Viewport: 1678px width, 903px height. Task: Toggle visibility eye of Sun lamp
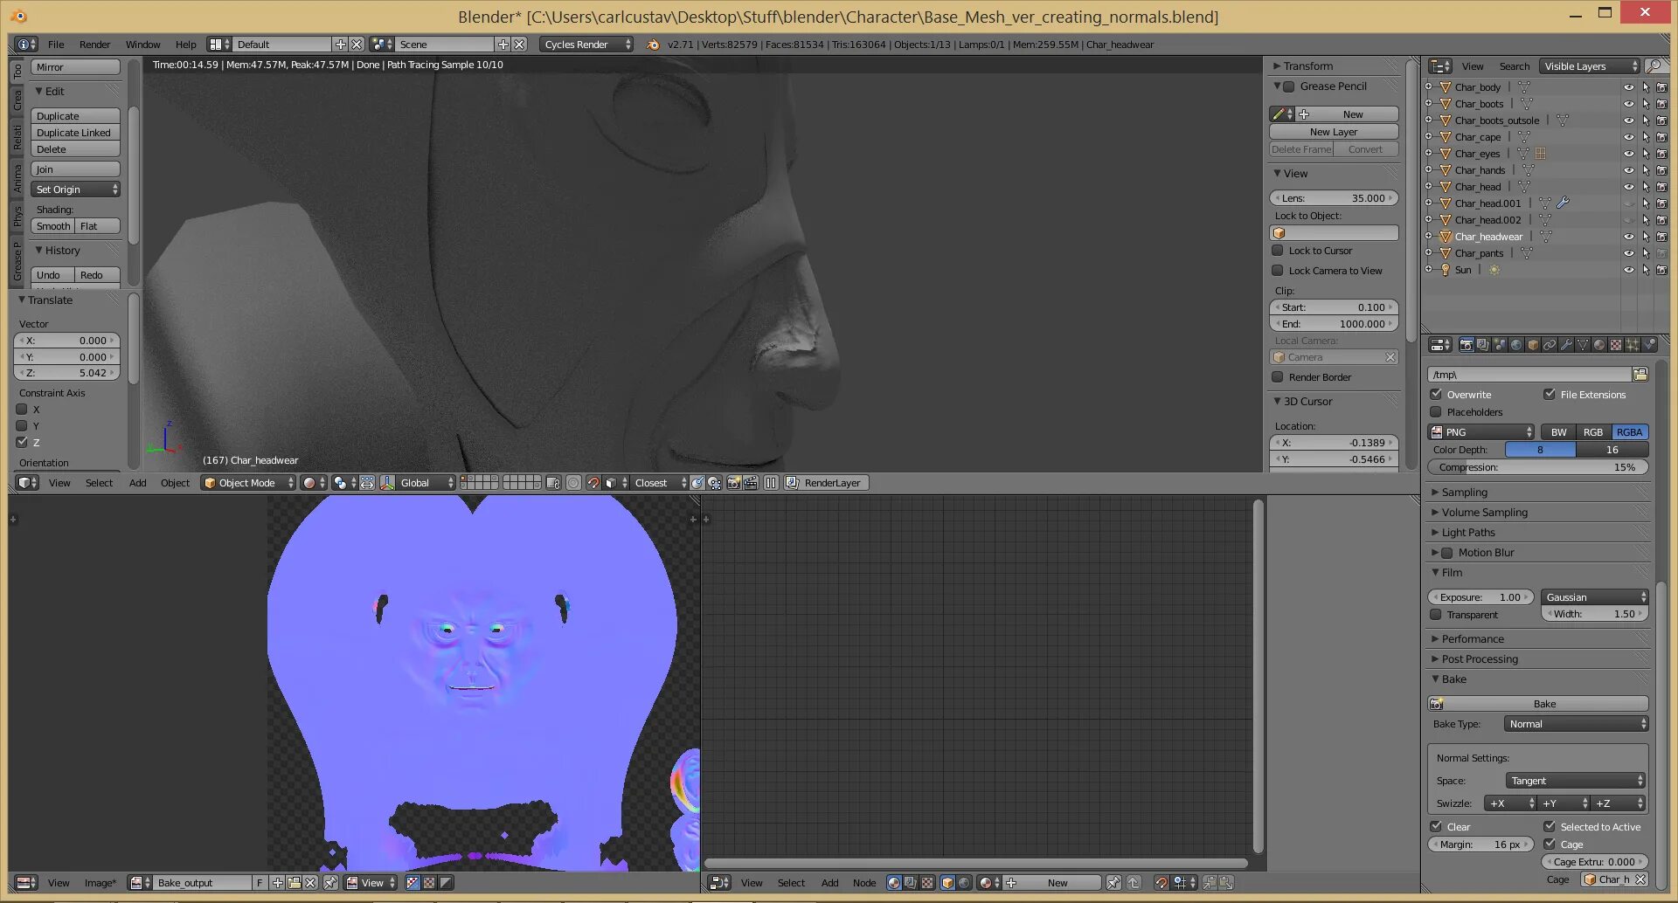point(1628,270)
